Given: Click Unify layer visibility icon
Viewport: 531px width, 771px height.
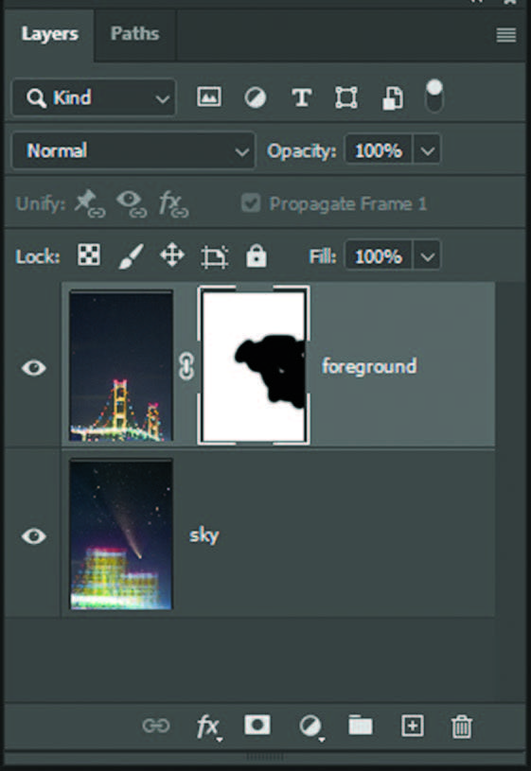Looking at the screenshot, I should coord(132,203).
